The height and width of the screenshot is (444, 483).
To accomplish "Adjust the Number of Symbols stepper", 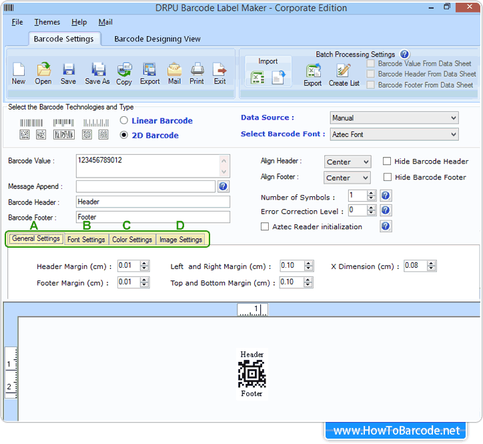I will [371, 195].
